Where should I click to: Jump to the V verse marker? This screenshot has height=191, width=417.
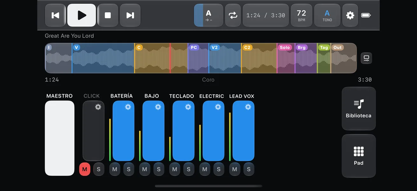pyautogui.click(x=76, y=48)
